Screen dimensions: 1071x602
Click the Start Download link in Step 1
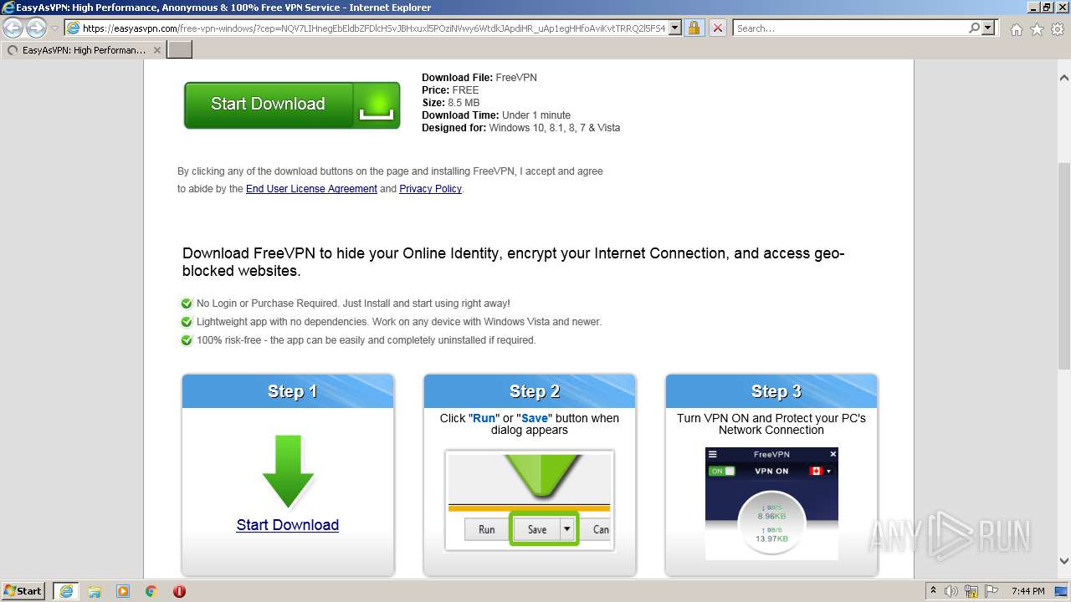(x=287, y=525)
